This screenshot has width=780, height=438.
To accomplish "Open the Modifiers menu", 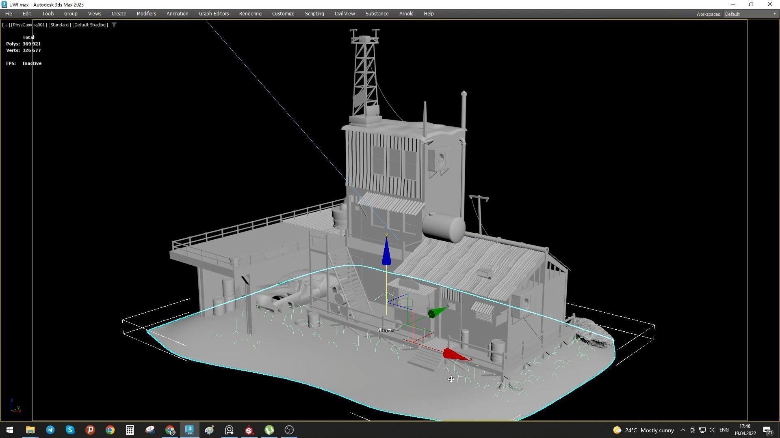I will [146, 14].
